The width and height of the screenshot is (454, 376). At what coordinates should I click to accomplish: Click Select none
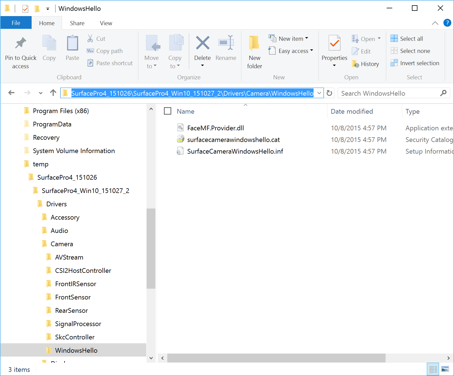pyautogui.click(x=410, y=51)
